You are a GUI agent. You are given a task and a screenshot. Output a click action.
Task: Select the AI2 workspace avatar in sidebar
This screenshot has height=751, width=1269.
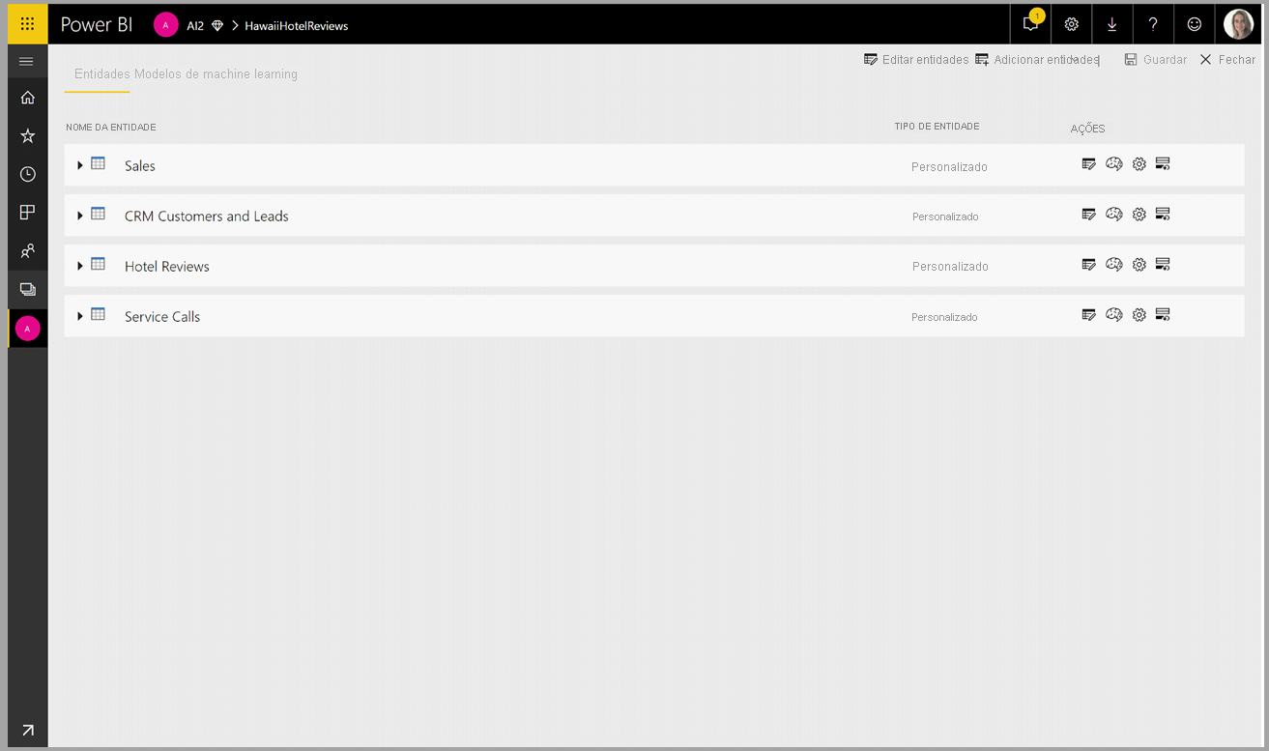pos(27,329)
